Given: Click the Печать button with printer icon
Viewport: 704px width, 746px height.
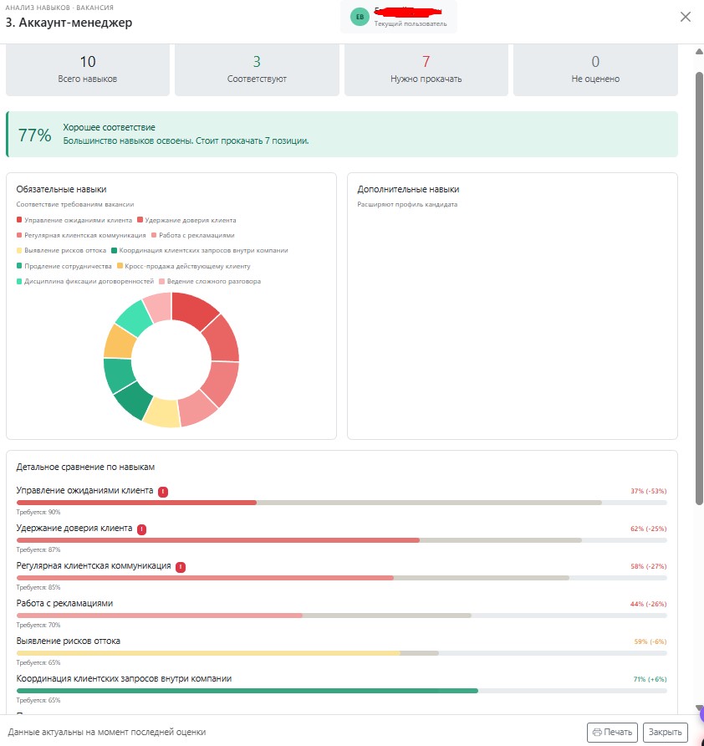Looking at the screenshot, I should [x=612, y=733].
